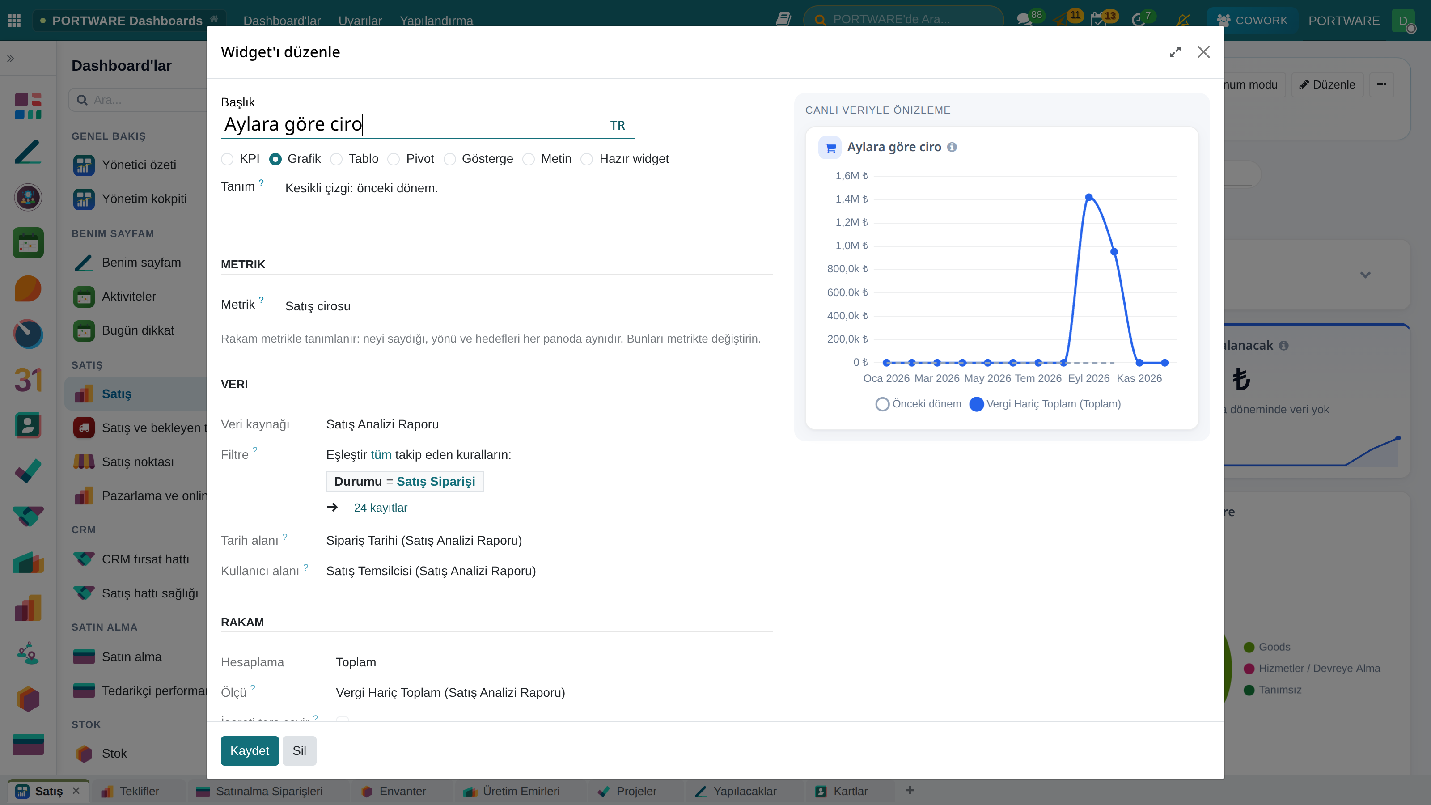Image resolution: width=1431 pixels, height=805 pixels.
Task: Switch to the Teklifler bottom tab
Action: point(139,791)
